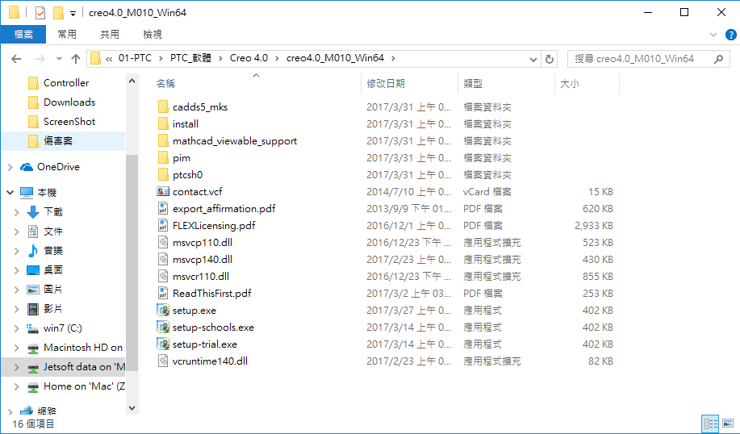Click the Properties quick access icon
The image size is (740, 434).
[40, 13]
